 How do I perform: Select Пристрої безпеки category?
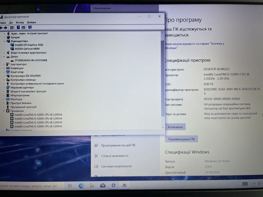[x=21, y=103]
